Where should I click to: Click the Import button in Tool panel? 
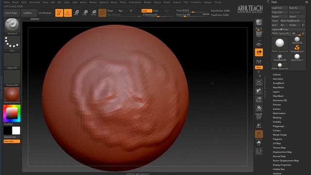279,17
